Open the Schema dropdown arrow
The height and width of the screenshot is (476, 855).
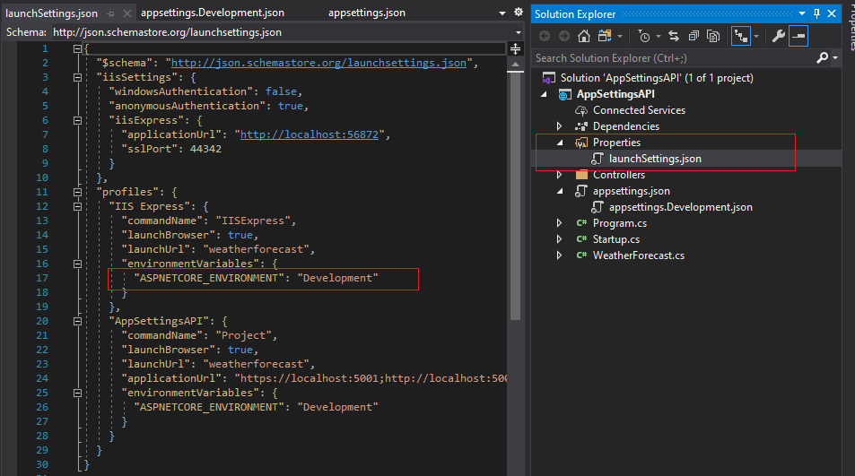[518, 32]
